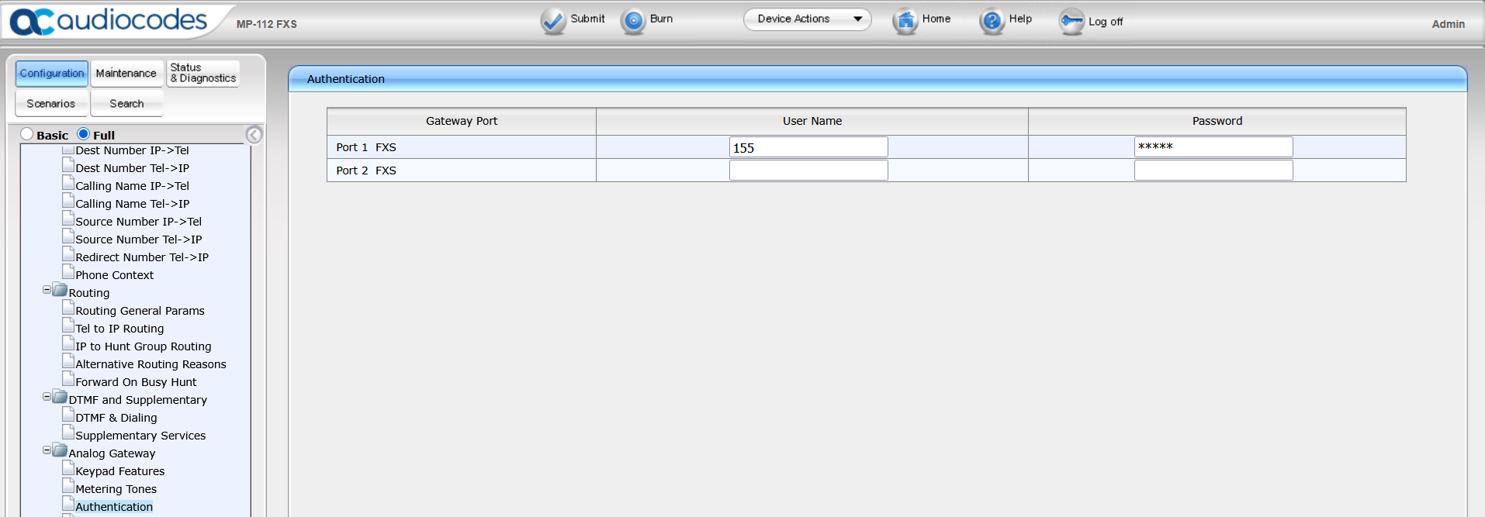Click Port 2 FXS User Name field
Image resolution: width=1485 pixels, height=517 pixels.
(x=808, y=171)
